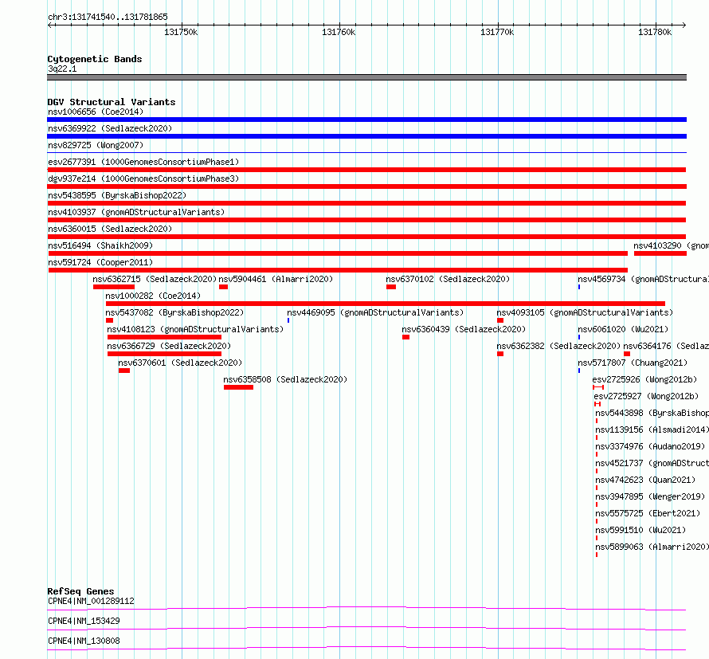Click nsv6366729 (Sedlazeck2020) label
Image resolution: width=709 pixels, height=659 pixels.
[x=169, y=346]
